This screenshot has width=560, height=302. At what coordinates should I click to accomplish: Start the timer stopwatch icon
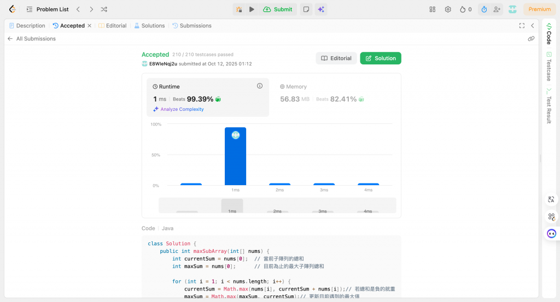pos(484,9)
